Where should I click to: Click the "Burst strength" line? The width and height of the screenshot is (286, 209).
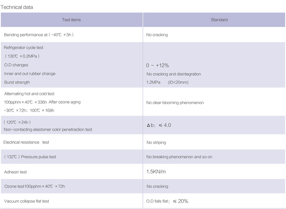[x=17, y=83]
